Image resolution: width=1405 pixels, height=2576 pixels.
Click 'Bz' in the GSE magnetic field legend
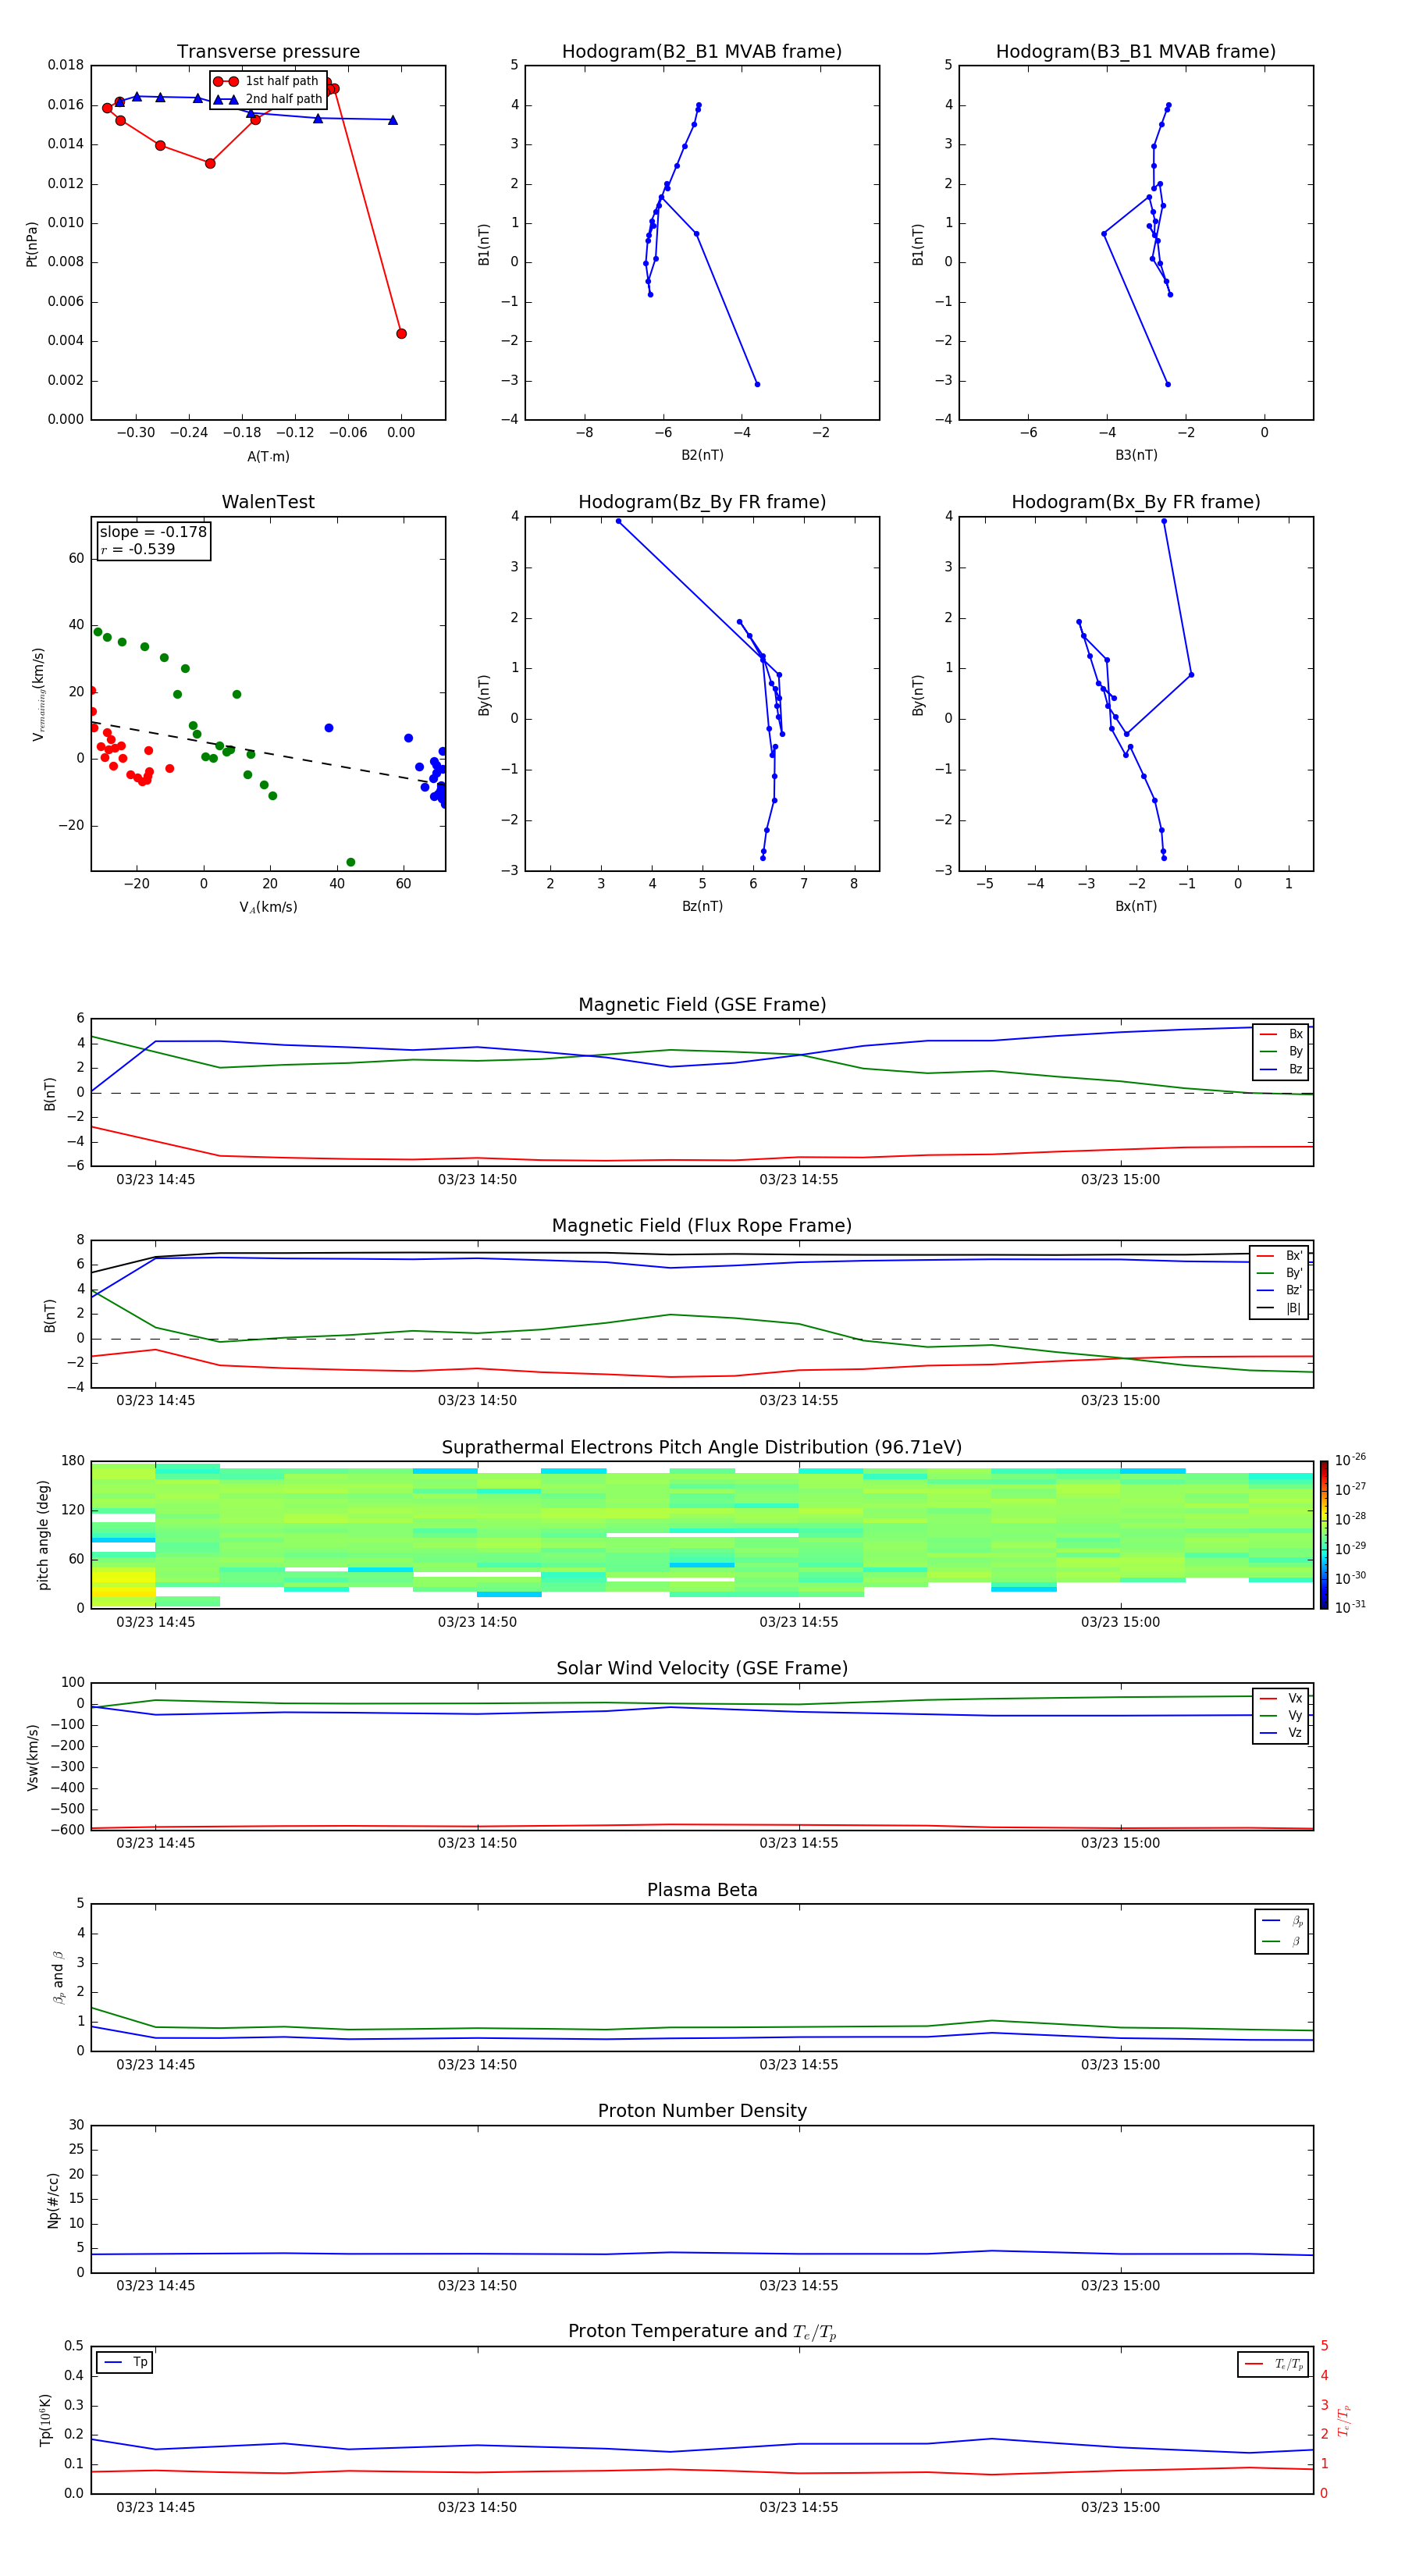pos(1295,1069)
